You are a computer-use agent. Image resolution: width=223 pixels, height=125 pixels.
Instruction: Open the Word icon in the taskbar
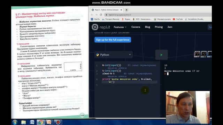coord(32,122)
